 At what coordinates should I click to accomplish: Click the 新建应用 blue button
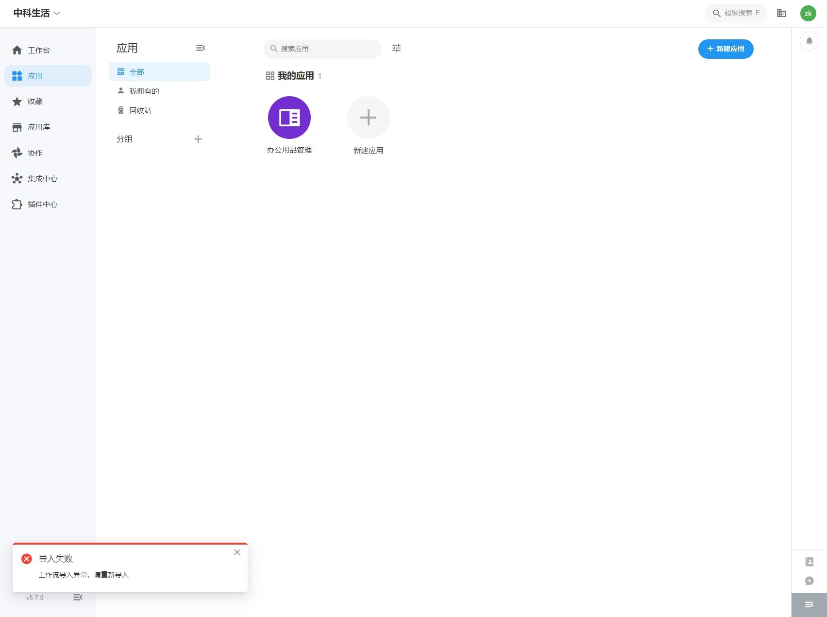pos(726,49)
